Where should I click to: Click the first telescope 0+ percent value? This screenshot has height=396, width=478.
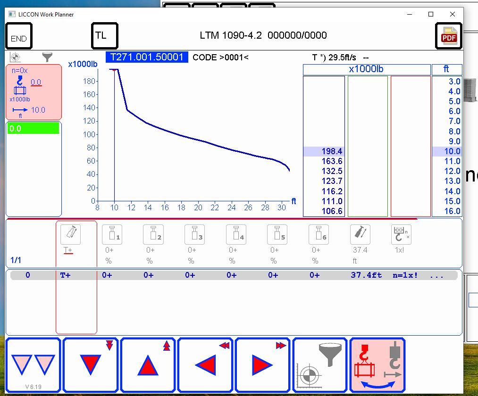(109, 250)
